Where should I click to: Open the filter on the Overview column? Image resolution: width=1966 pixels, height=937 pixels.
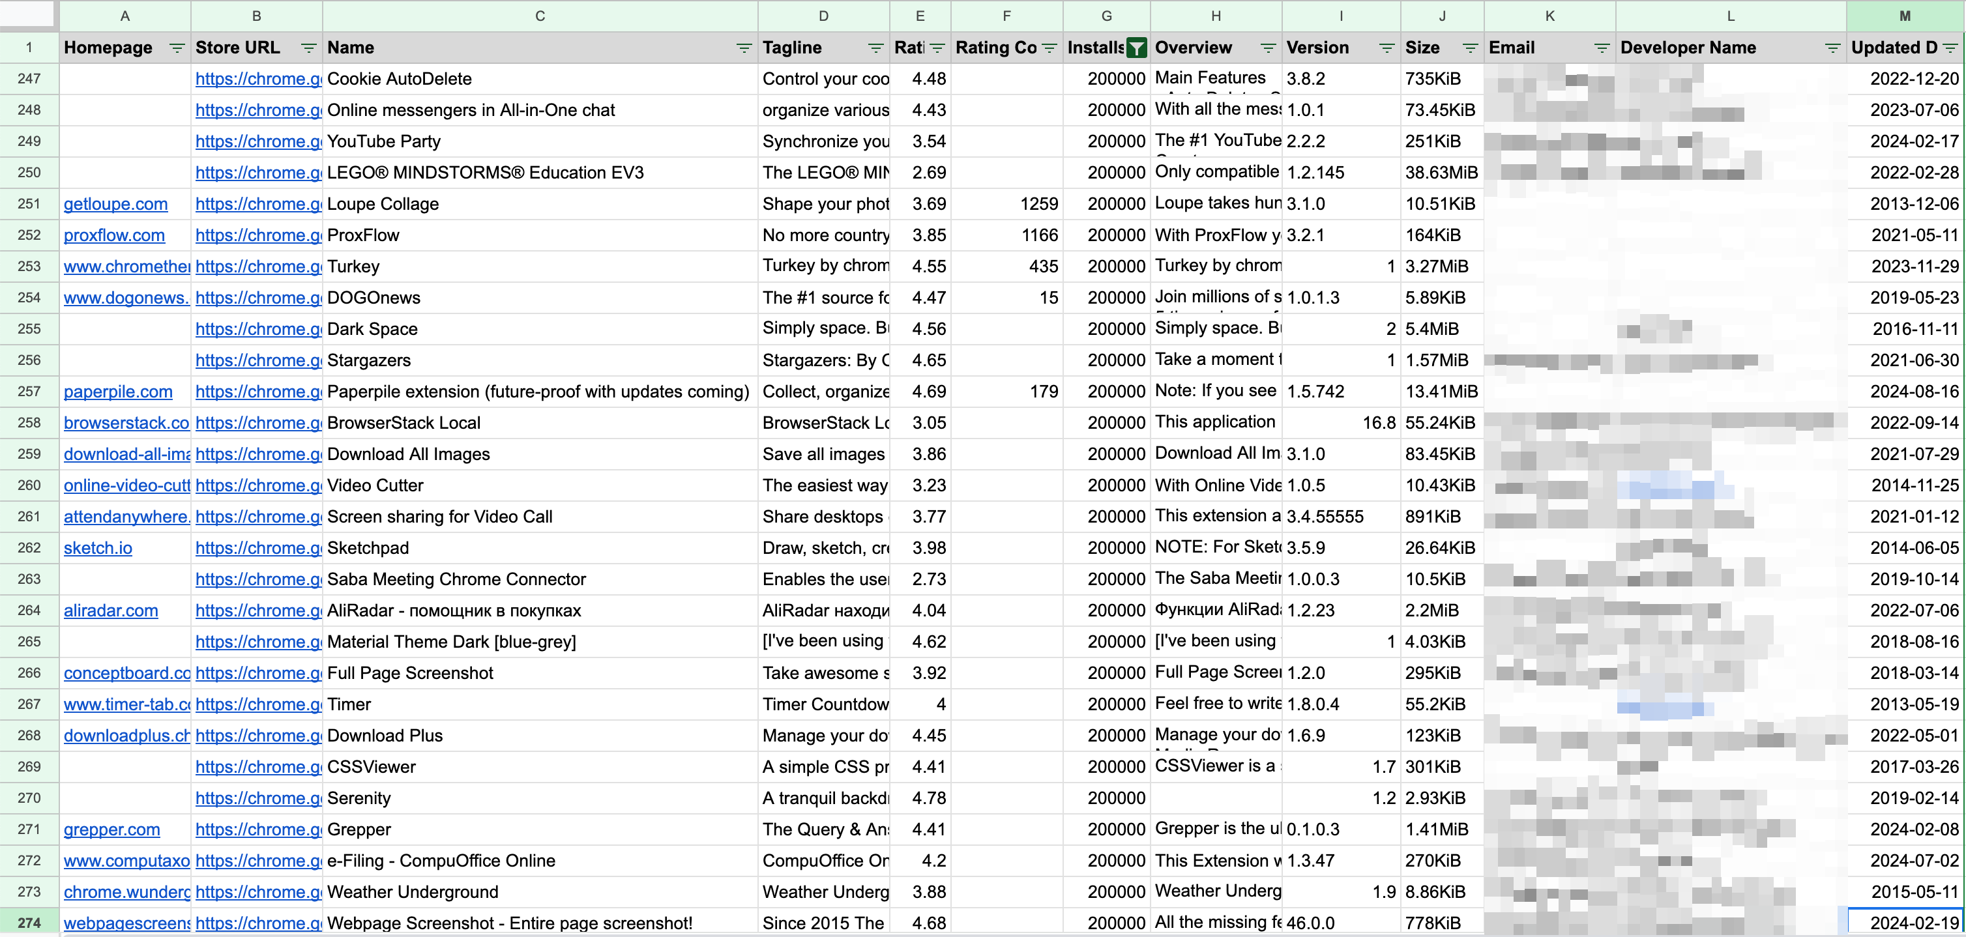1268,48
